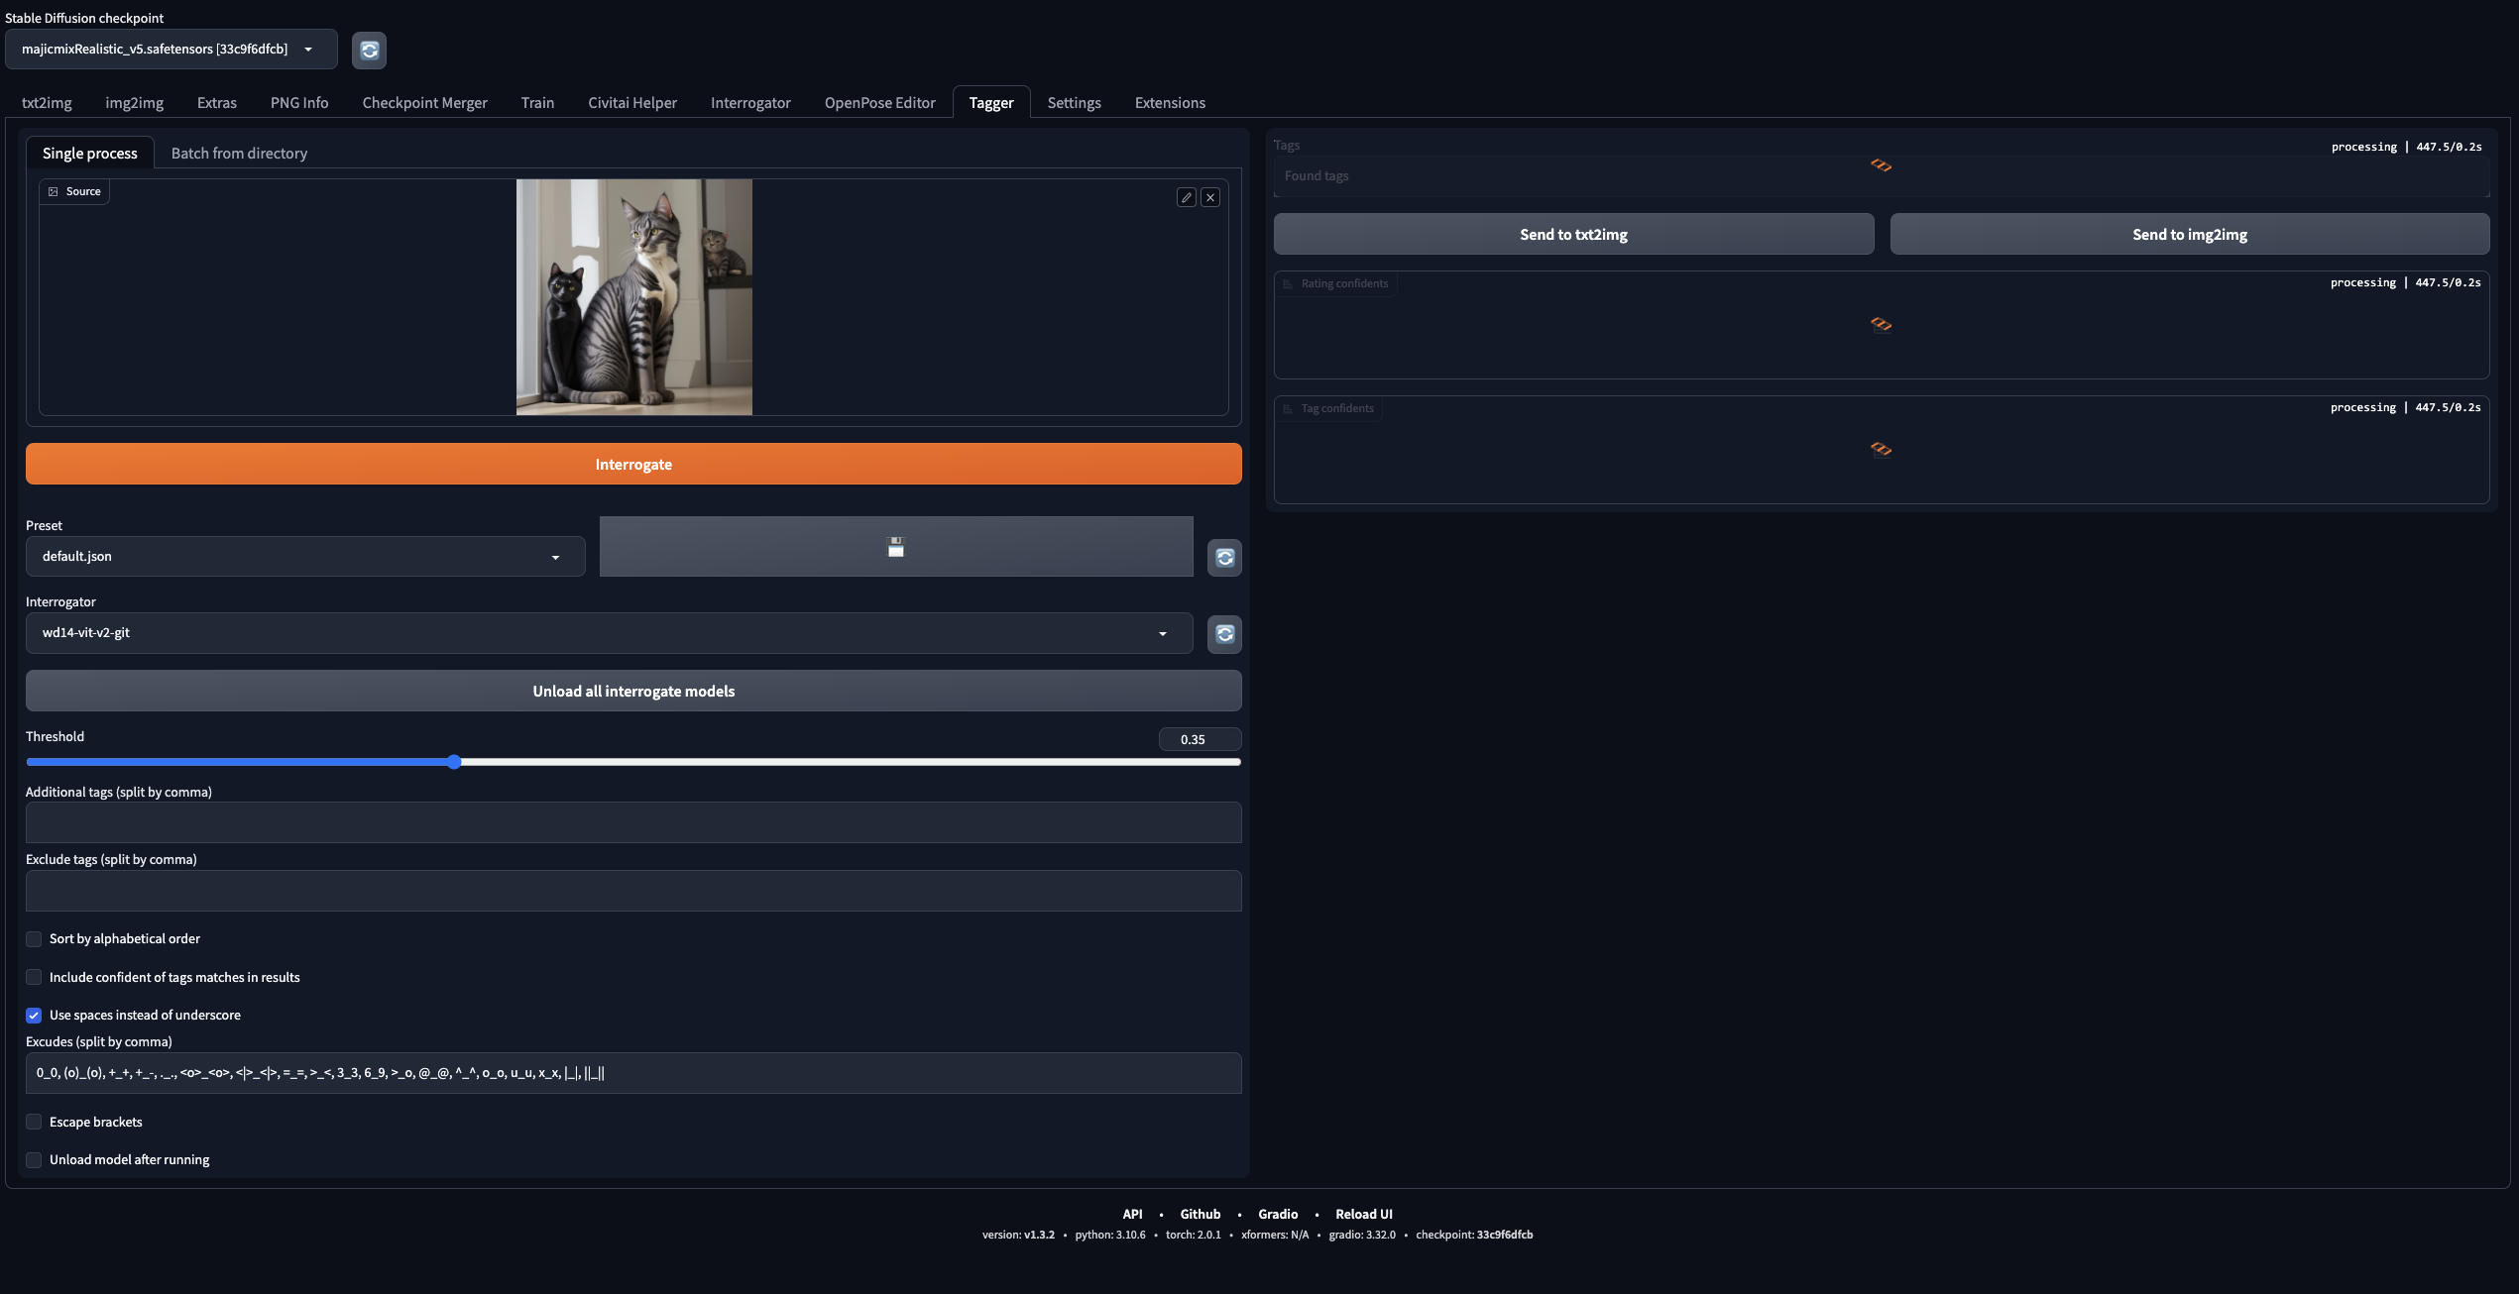
Task: Click the refresh checkpoint list icon
Action: [369, 50]
